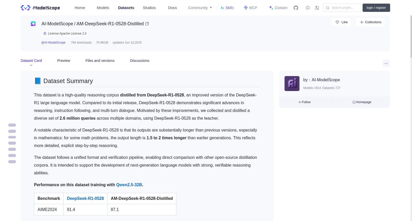Add dataset to Collections
The width and height of the screenshot is (412, 221).
pos(370,22)
